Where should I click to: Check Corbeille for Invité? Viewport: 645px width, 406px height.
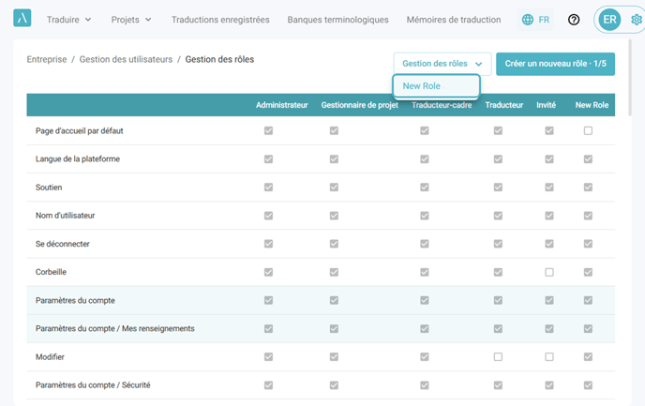coord(549,272)
